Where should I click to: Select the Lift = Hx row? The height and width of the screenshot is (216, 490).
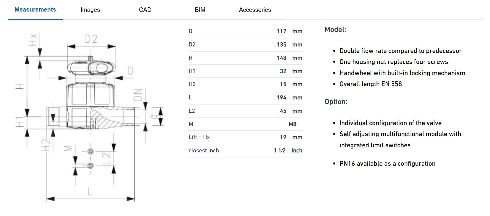coord(245,137)
